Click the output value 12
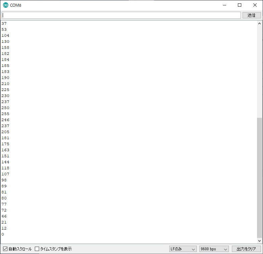This screenshot has width=263, height=254. point(4,228)
